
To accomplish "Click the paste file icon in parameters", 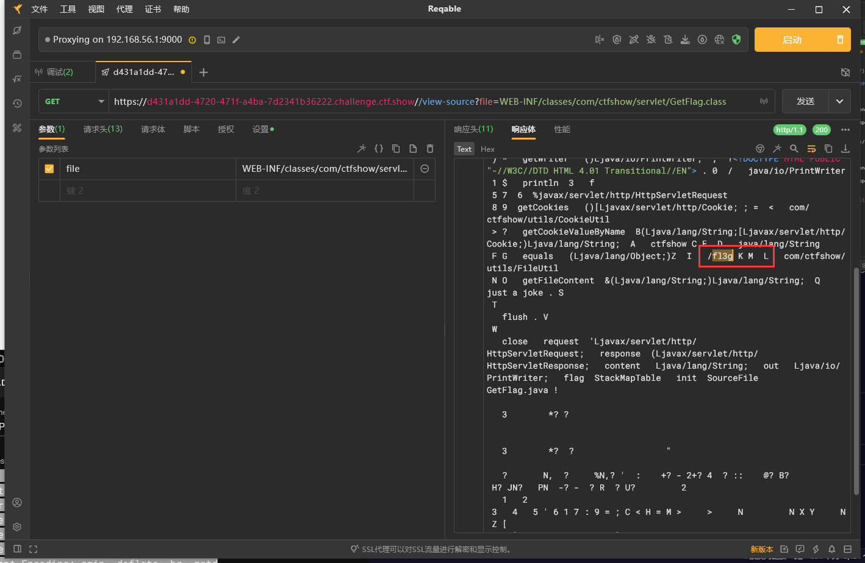I will [x=413, y=149].
